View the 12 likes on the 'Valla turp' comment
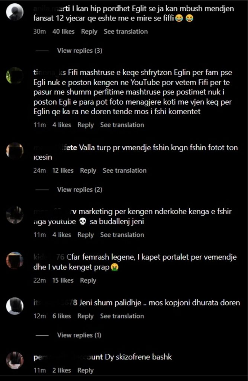248x381 pixels. (63, 170)
